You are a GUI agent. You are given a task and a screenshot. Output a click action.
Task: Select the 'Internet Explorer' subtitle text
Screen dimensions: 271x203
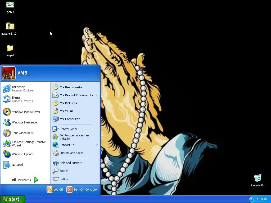tap(23, 90)
